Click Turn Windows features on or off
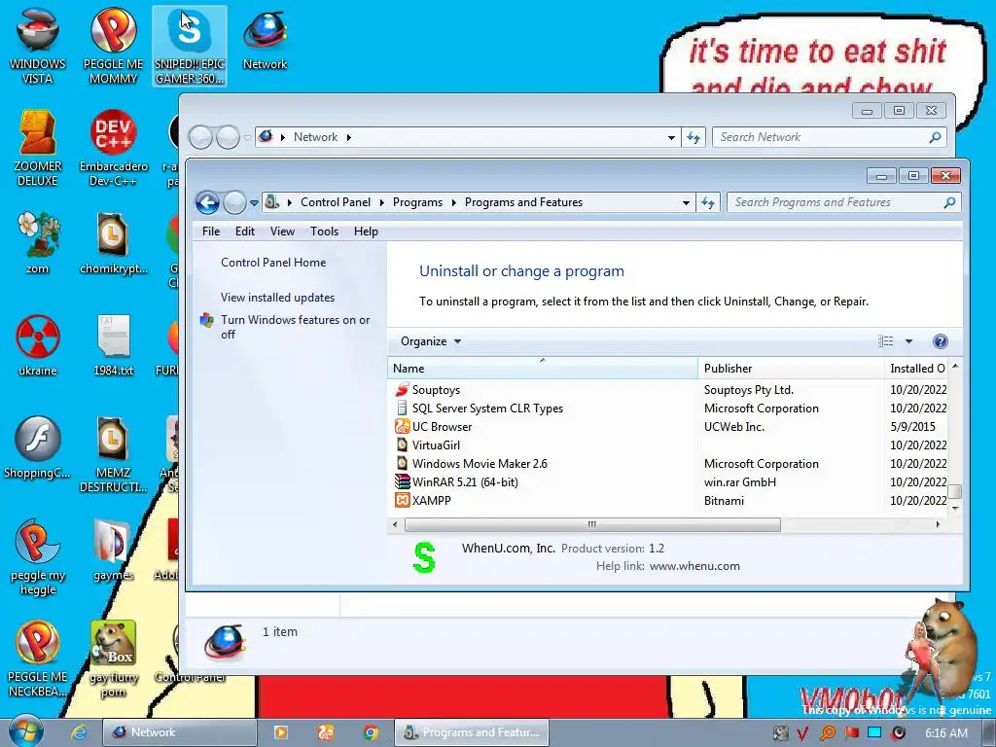The image size is (996, 747). 295,327
